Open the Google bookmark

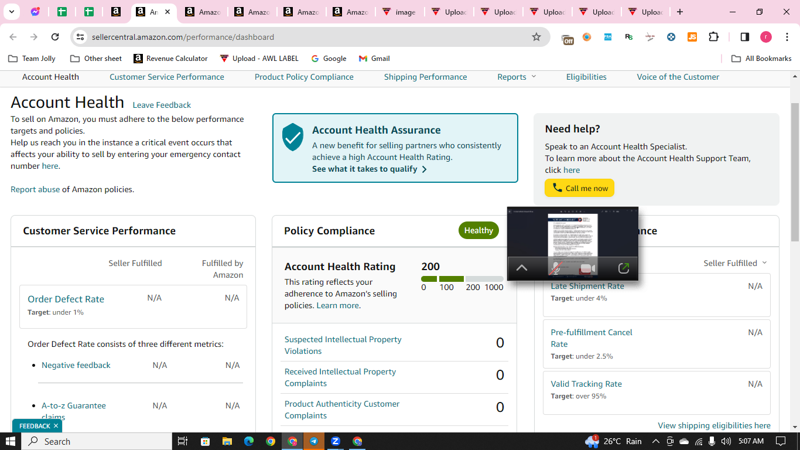click(329, 59)
